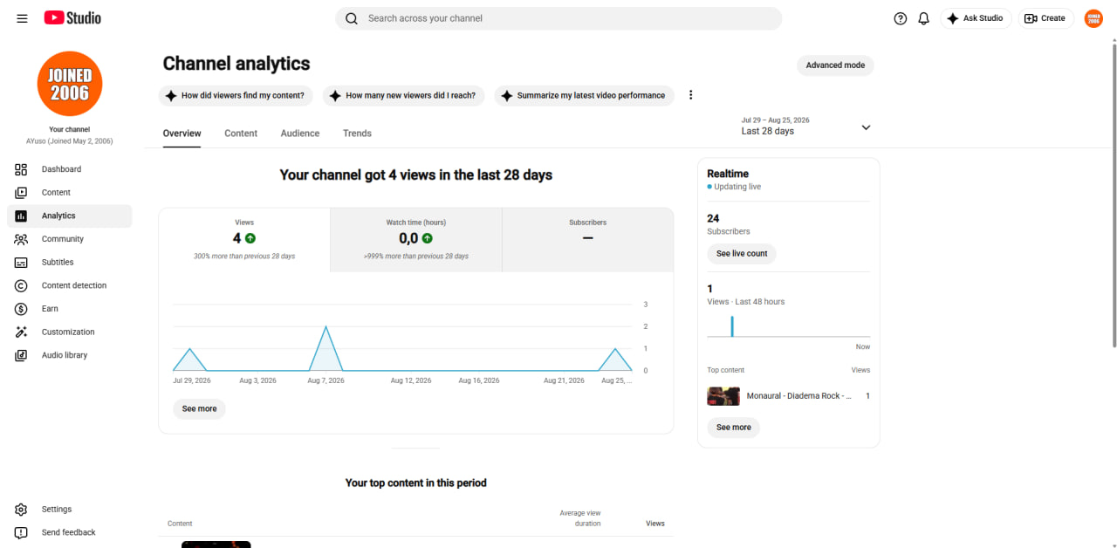Image resolution: width=1117 pixels, height=548 pixels.
Task: Switch to the Content analytics tab
Action: 241,134
